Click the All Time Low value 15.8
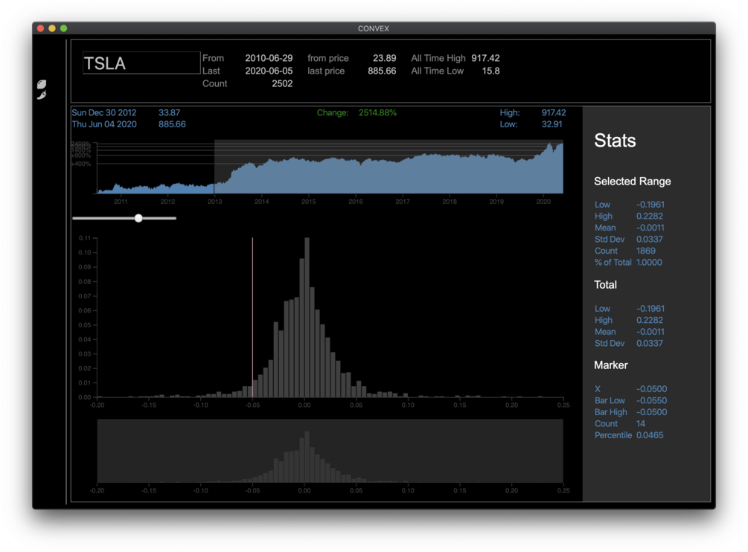Image resolution: width=748 pixels, height=552 pixels. click(x=491, y=71)
